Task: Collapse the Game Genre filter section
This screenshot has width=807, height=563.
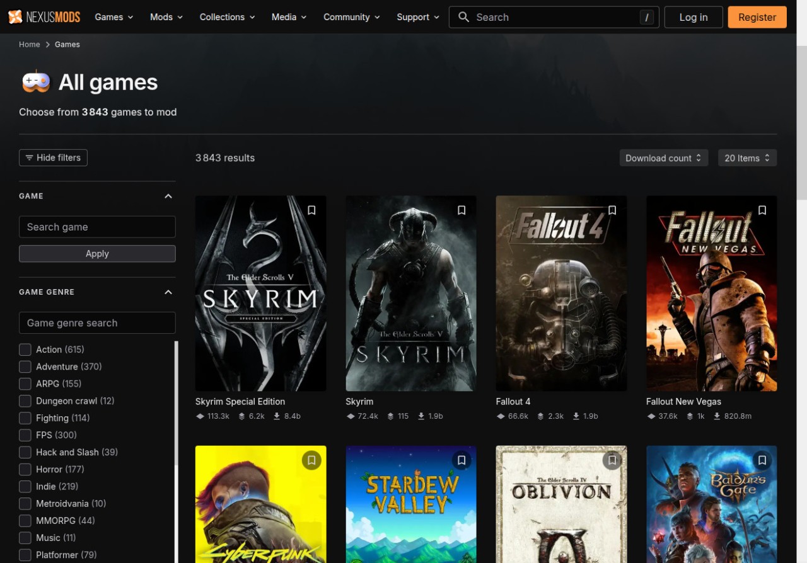Action: pos(168,292)
